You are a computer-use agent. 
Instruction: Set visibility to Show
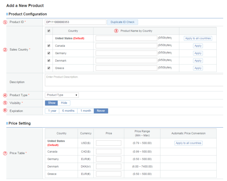coord(51,103)
